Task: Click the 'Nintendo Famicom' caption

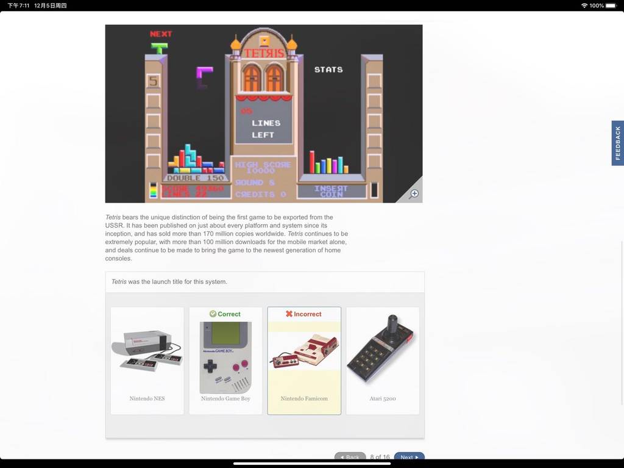Action: coord(304,398)
